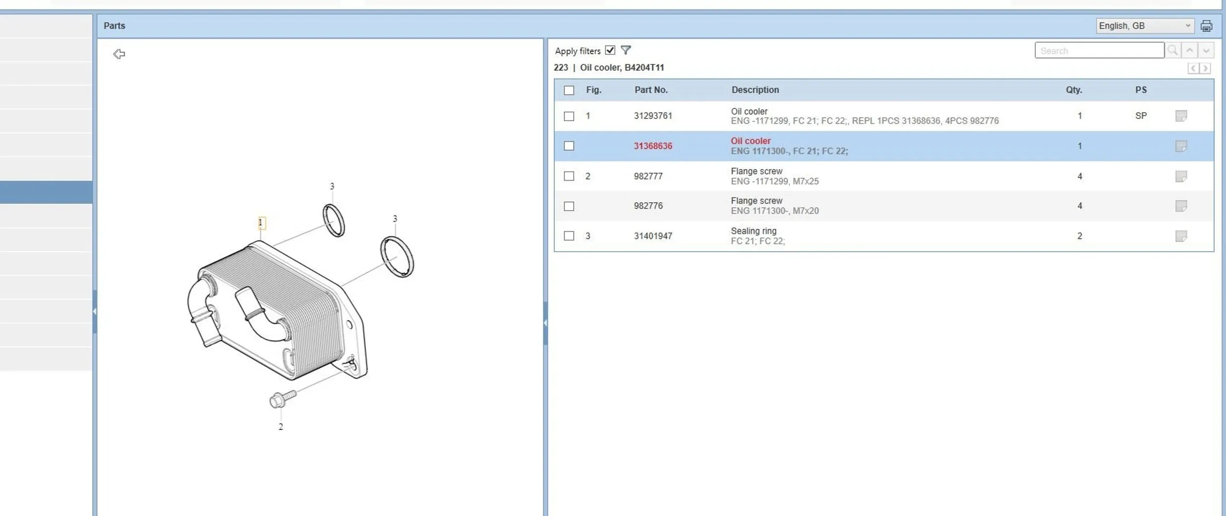Open note icon for part 31401947
Screen dimensions: 1226x516
[1181, 236]
